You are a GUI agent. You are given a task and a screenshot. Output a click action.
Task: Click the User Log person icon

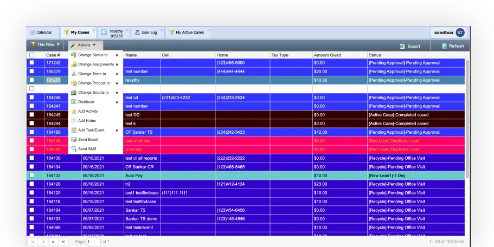pos(137,32)
